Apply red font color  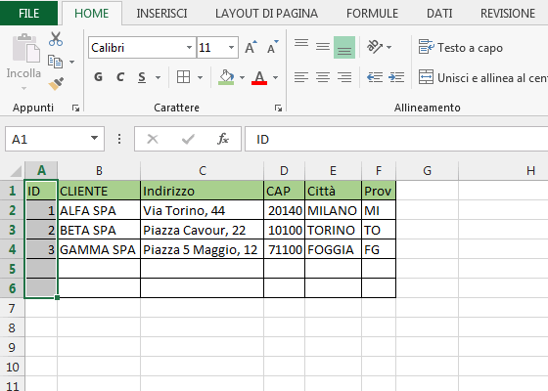[259, 77]
